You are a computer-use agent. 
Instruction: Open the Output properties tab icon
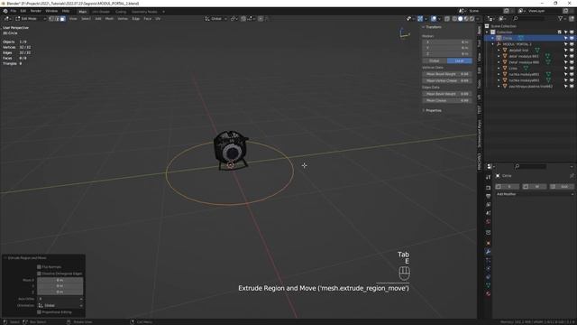(488, 197)
